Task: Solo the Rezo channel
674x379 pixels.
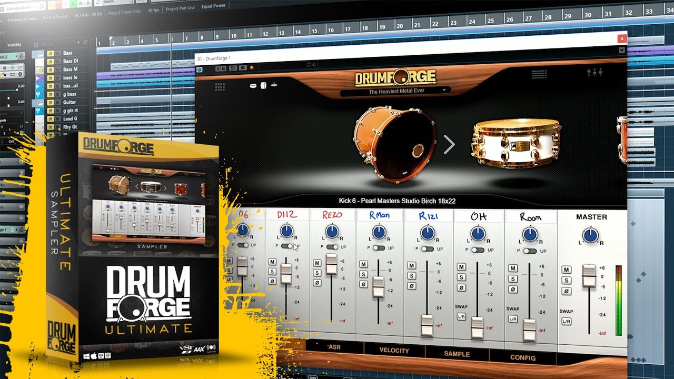Action: tap(318, 273)
